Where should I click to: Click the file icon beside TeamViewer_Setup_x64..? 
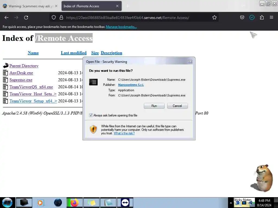pos(5,101)
